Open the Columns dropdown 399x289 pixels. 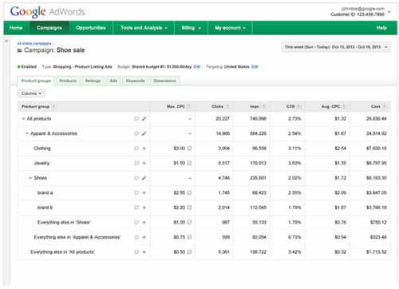coord(31,93)
